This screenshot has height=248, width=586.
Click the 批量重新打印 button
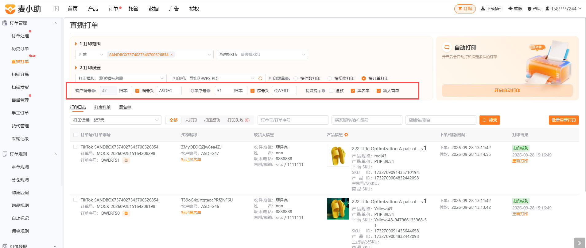(x=564, y=120)
